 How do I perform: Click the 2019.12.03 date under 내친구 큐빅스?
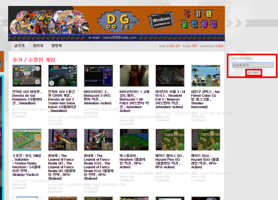point(198,117)
